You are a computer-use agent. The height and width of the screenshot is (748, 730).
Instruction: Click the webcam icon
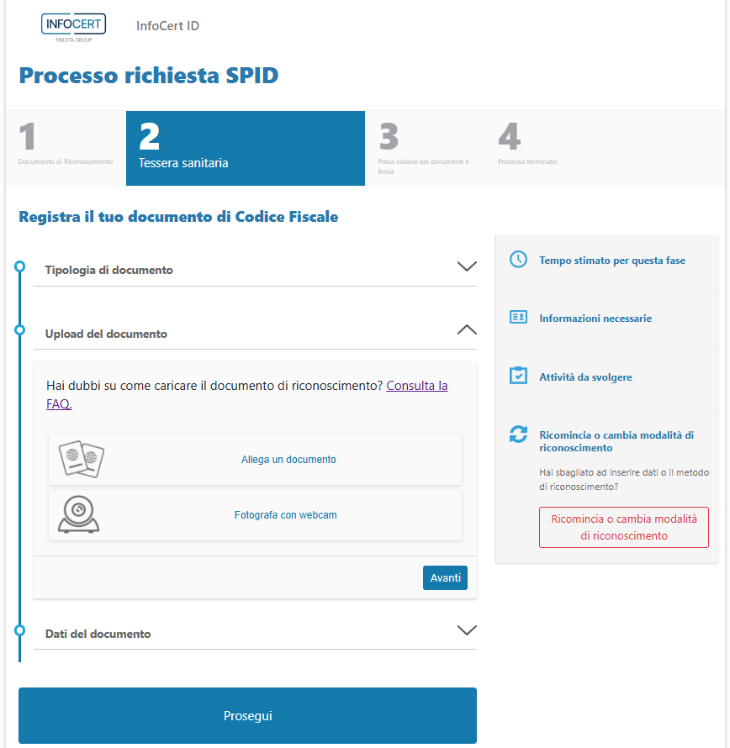(x=79, y=514)
